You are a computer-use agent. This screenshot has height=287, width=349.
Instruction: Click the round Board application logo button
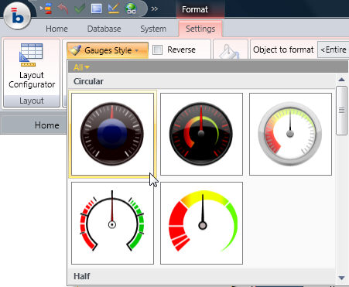18,15
